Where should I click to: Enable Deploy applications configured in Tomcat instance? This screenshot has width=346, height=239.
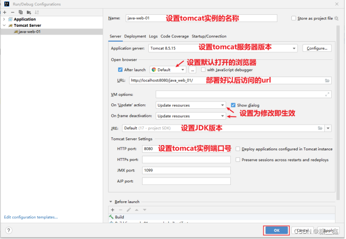tap(238, 149)
